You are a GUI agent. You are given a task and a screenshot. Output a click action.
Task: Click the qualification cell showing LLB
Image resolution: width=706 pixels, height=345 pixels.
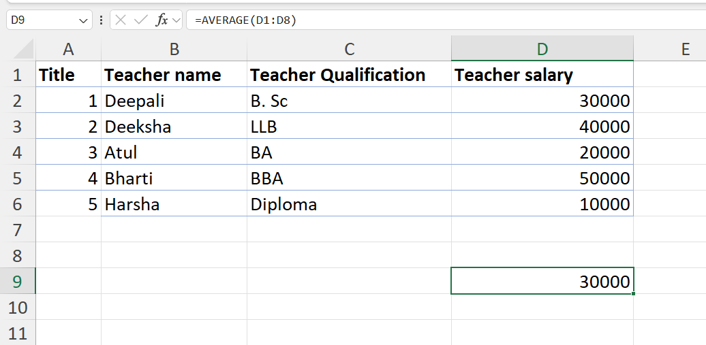(349, 127)
